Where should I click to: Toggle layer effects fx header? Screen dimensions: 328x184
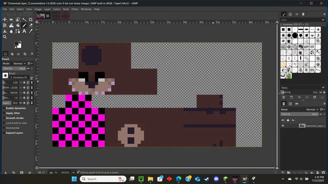[x=293, y=120]
